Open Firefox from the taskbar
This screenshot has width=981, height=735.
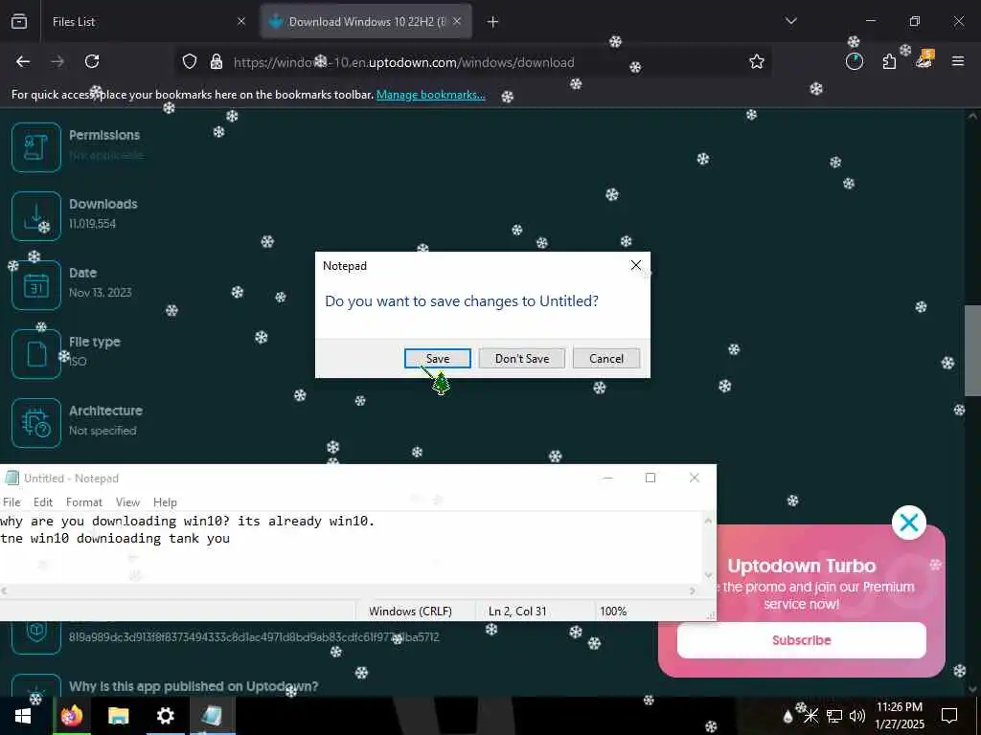(72, 716)
